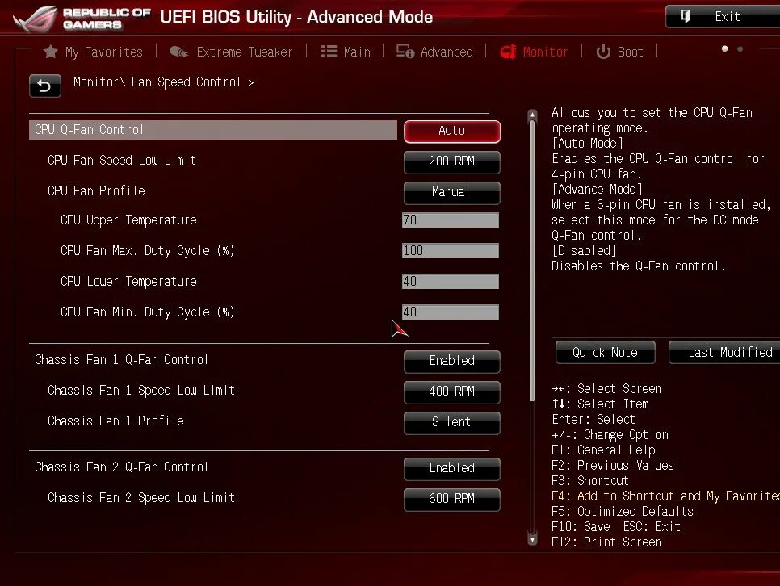
Task: Click F4: Add to Shortcut hint
Action: pyautogui.click(x=665, y=496)
